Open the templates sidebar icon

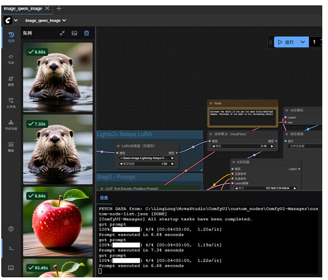(11, 147)
